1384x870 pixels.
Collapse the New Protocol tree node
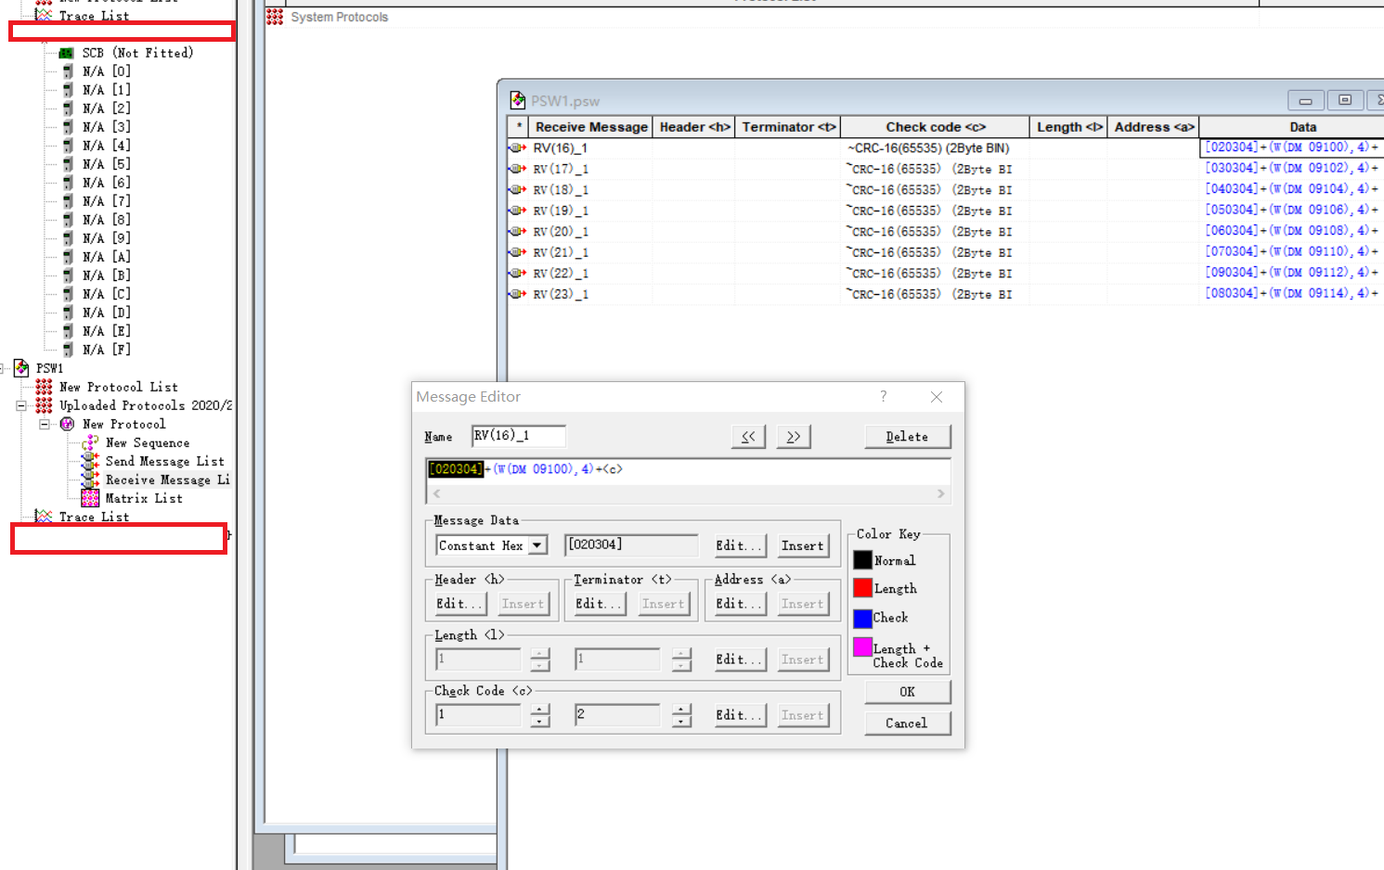coord(44,424)
